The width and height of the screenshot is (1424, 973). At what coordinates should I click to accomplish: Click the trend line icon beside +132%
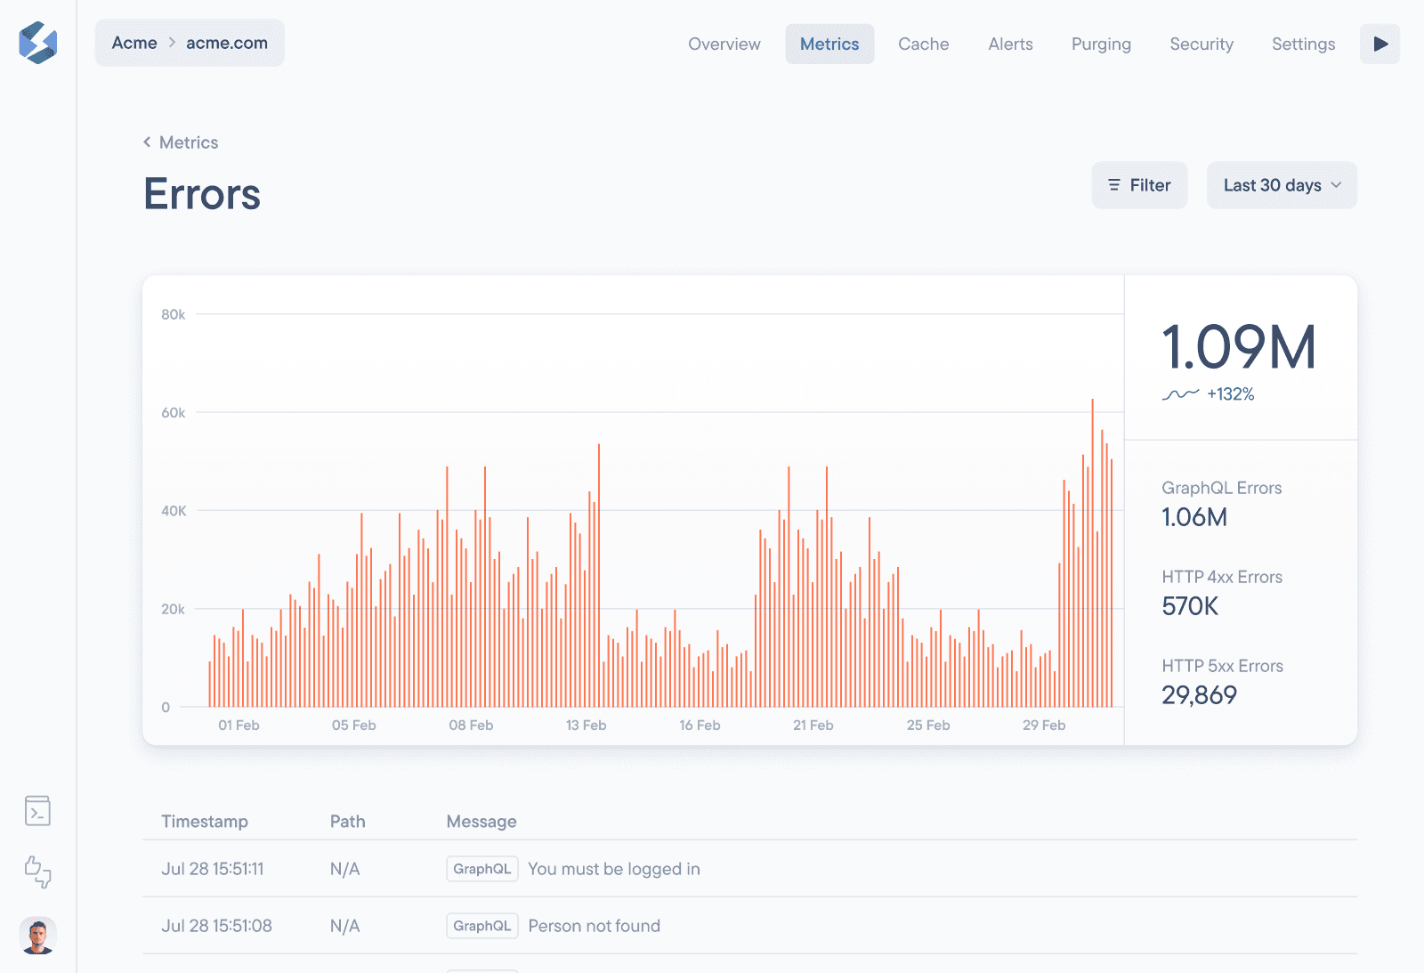(1180, 394)
